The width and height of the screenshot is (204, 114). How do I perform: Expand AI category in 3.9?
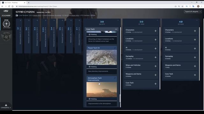[156, 48]
